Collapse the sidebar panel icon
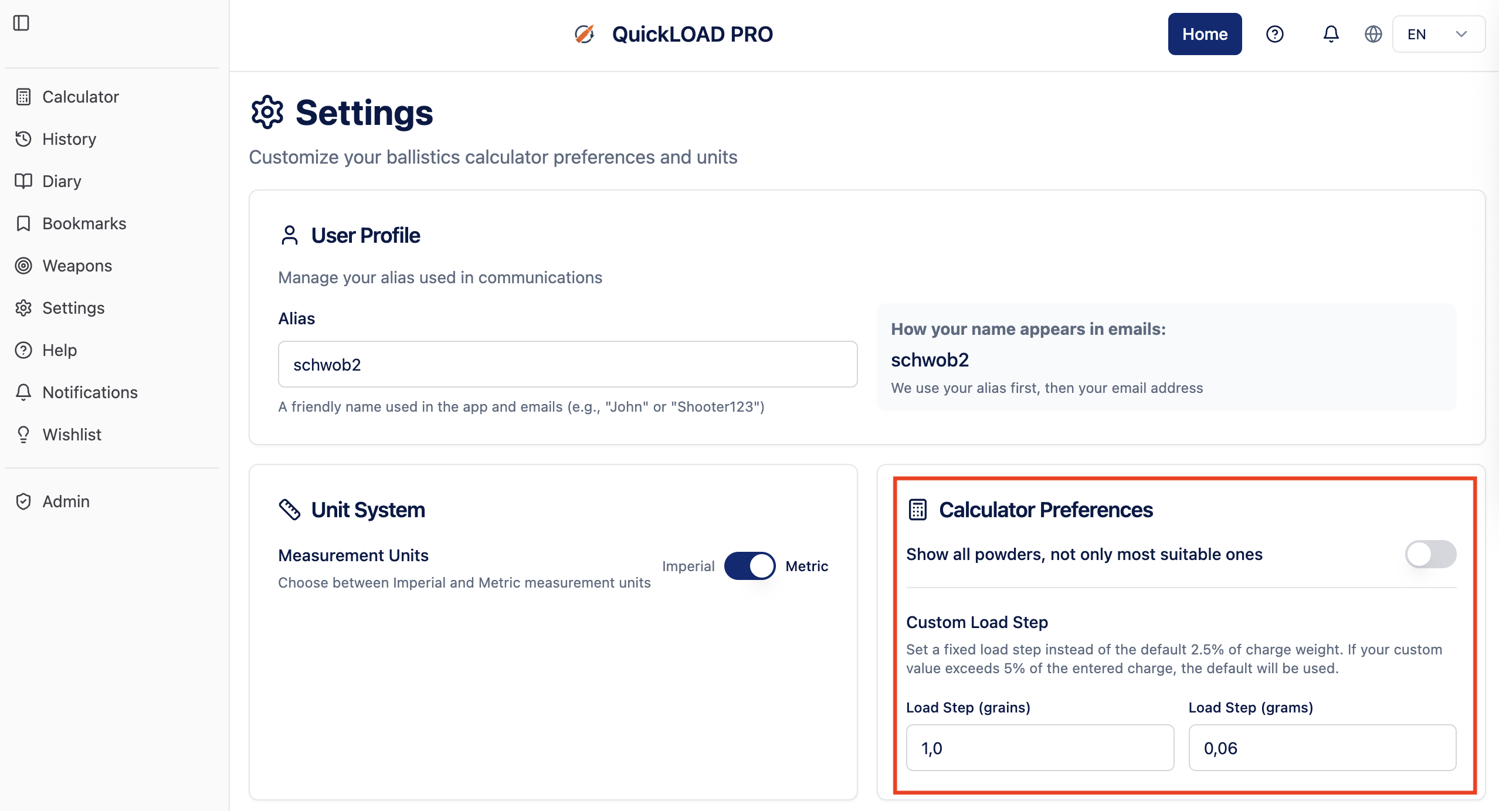Viewport: 1499px width, 811px height. pos(21,23)
